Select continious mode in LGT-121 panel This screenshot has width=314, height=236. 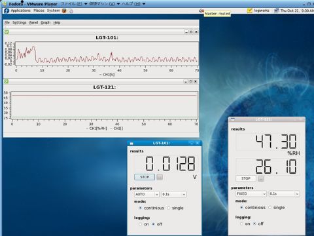(x=241, y=208)
